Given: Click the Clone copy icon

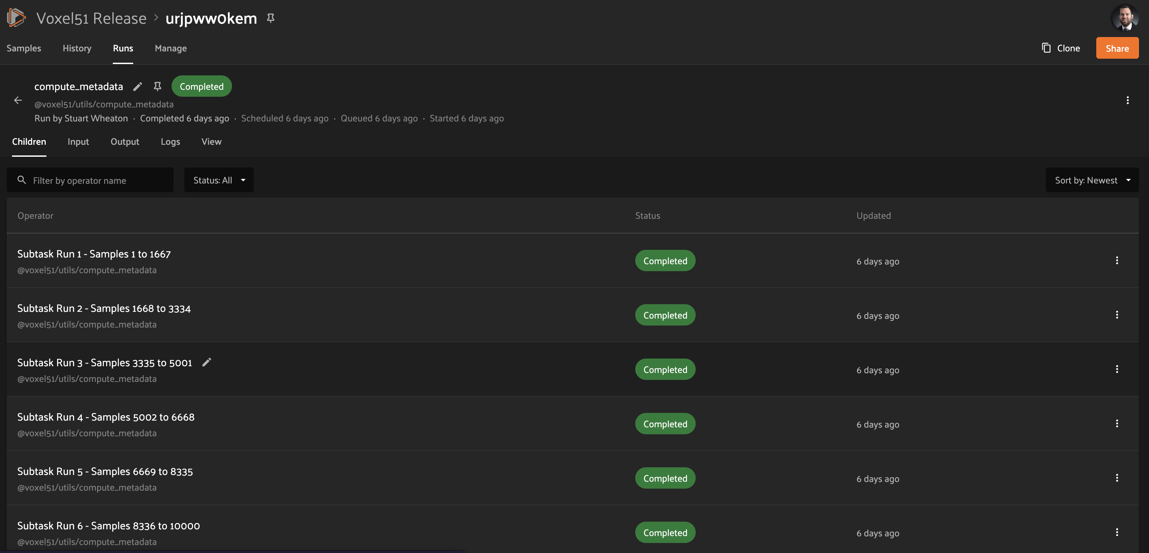Looking at the screenshot, I should point(1046,48).
